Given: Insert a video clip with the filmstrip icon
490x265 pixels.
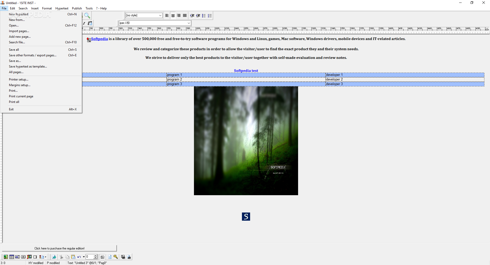Looking at the screenshot, I should coord(29,257).
